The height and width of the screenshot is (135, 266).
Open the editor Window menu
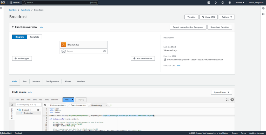point(55,100)
